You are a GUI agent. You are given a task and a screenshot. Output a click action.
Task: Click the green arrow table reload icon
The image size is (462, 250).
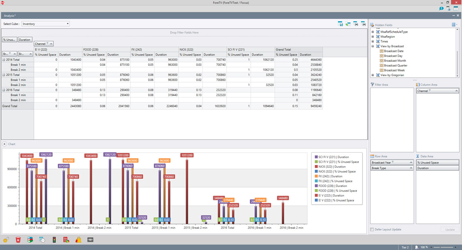[x=348, y=24]
